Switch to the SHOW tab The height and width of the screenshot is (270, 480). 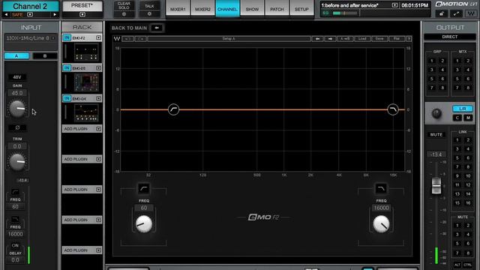[x=252, y=9]
